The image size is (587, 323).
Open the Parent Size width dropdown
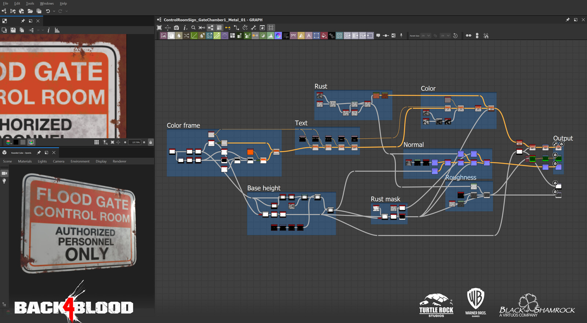426,36
